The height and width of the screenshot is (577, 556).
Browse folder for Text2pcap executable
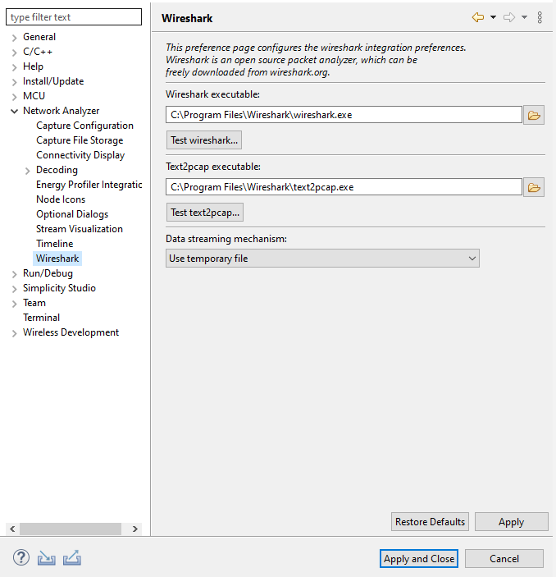534,187
